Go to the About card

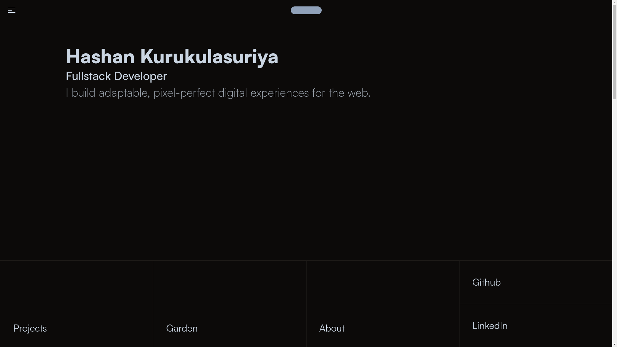(x=382, y=304)
